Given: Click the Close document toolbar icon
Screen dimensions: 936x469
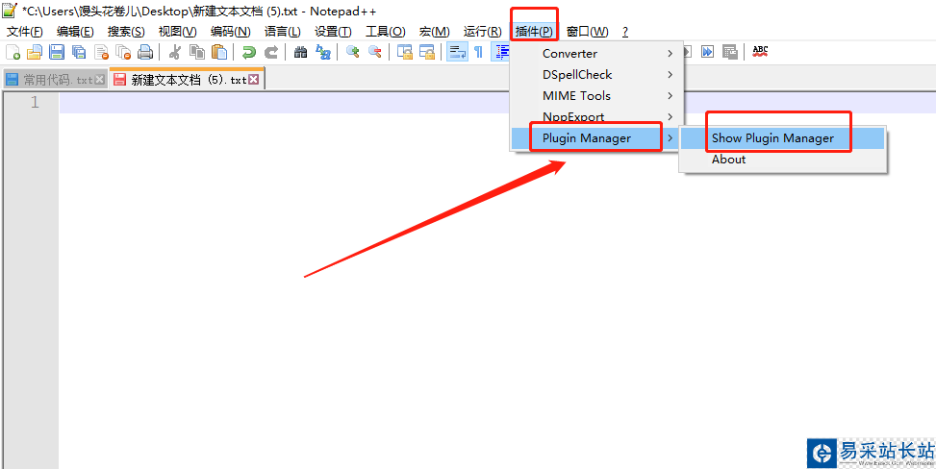Looking at the screenshot, I should [101, 53].
